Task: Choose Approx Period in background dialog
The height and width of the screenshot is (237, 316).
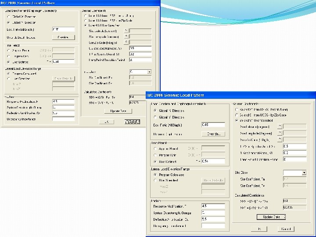Action: (x=8, y=50)
